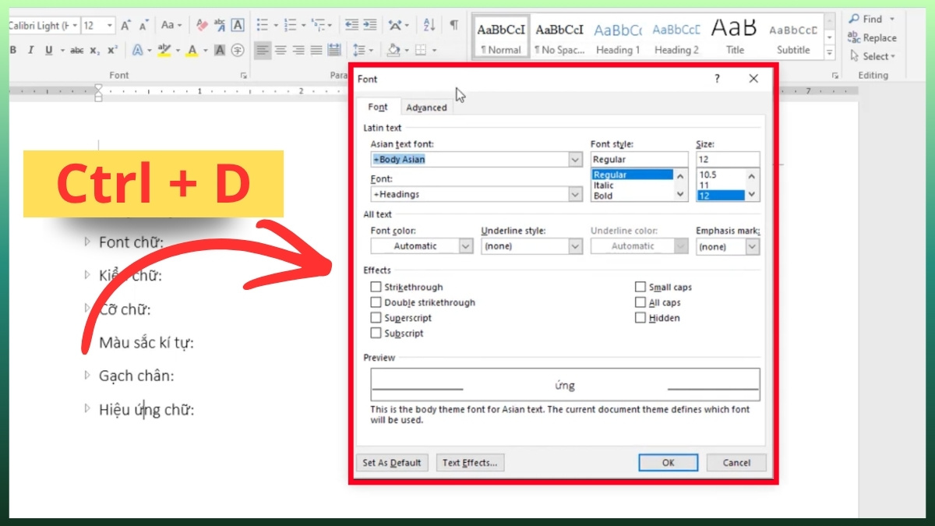This screenshot has height=526, width=935.
Task: Click the Increase Indent icon
Action: (370, 26)
